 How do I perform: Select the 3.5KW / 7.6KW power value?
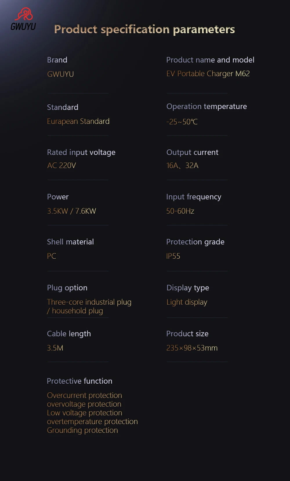click(x=72, y=211)
